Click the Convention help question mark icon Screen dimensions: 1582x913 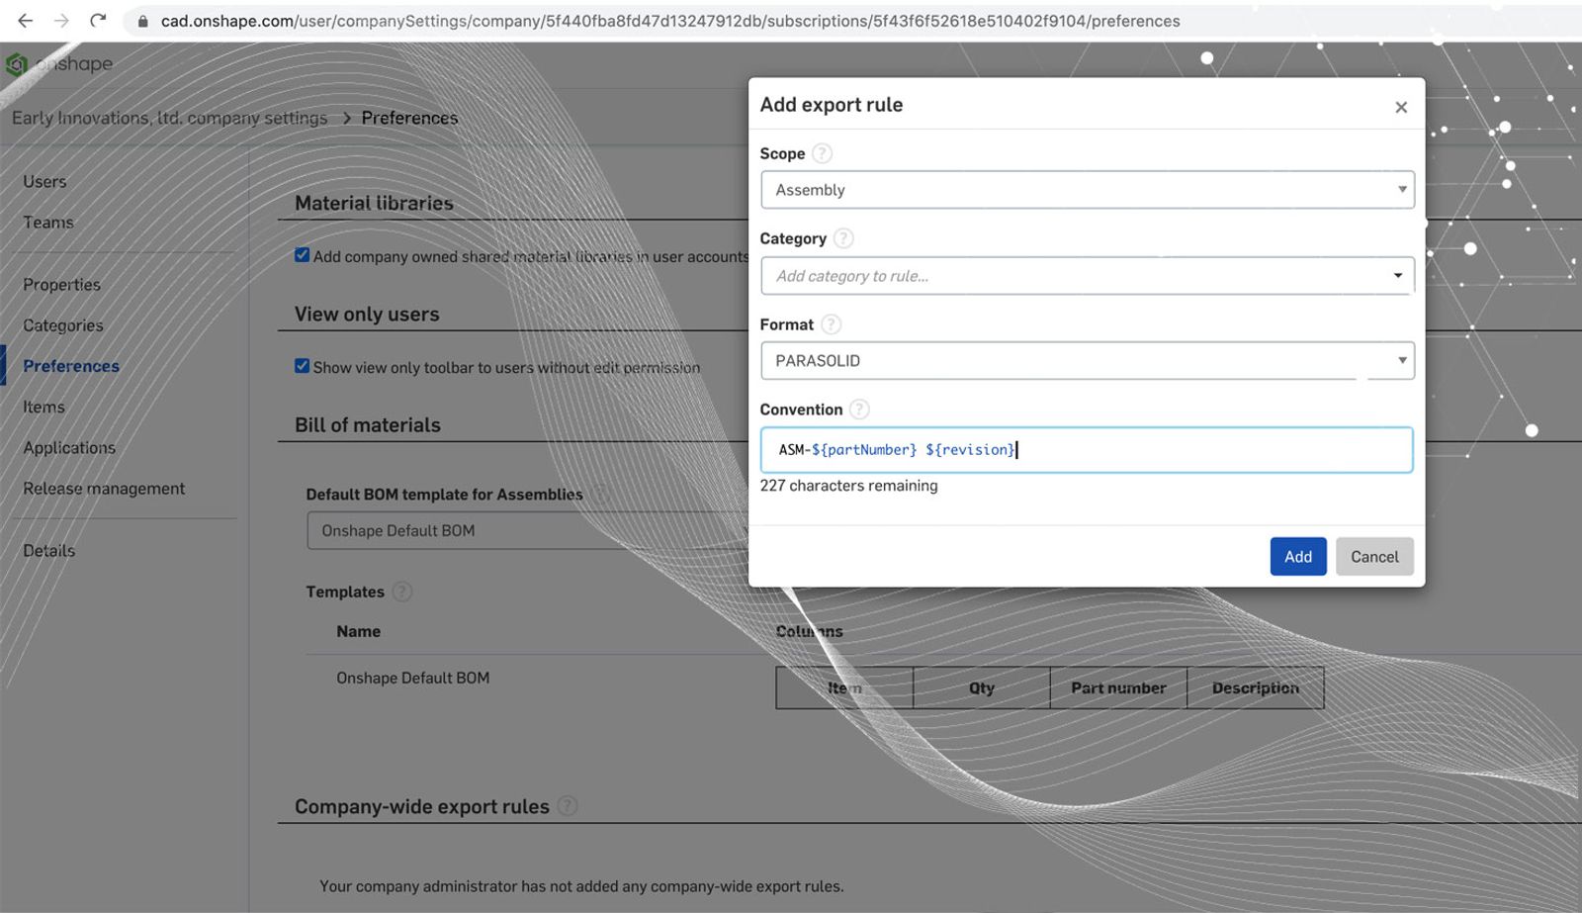point(859,410)
